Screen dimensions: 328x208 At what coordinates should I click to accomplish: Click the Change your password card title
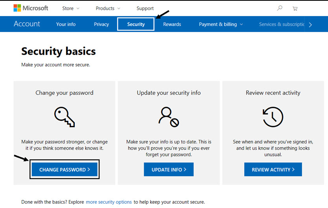(x=65, y=93)
